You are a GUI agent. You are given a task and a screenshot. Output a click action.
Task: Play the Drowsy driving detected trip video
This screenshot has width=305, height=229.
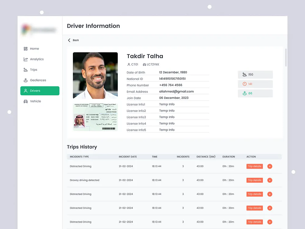(x=270, y=180)
